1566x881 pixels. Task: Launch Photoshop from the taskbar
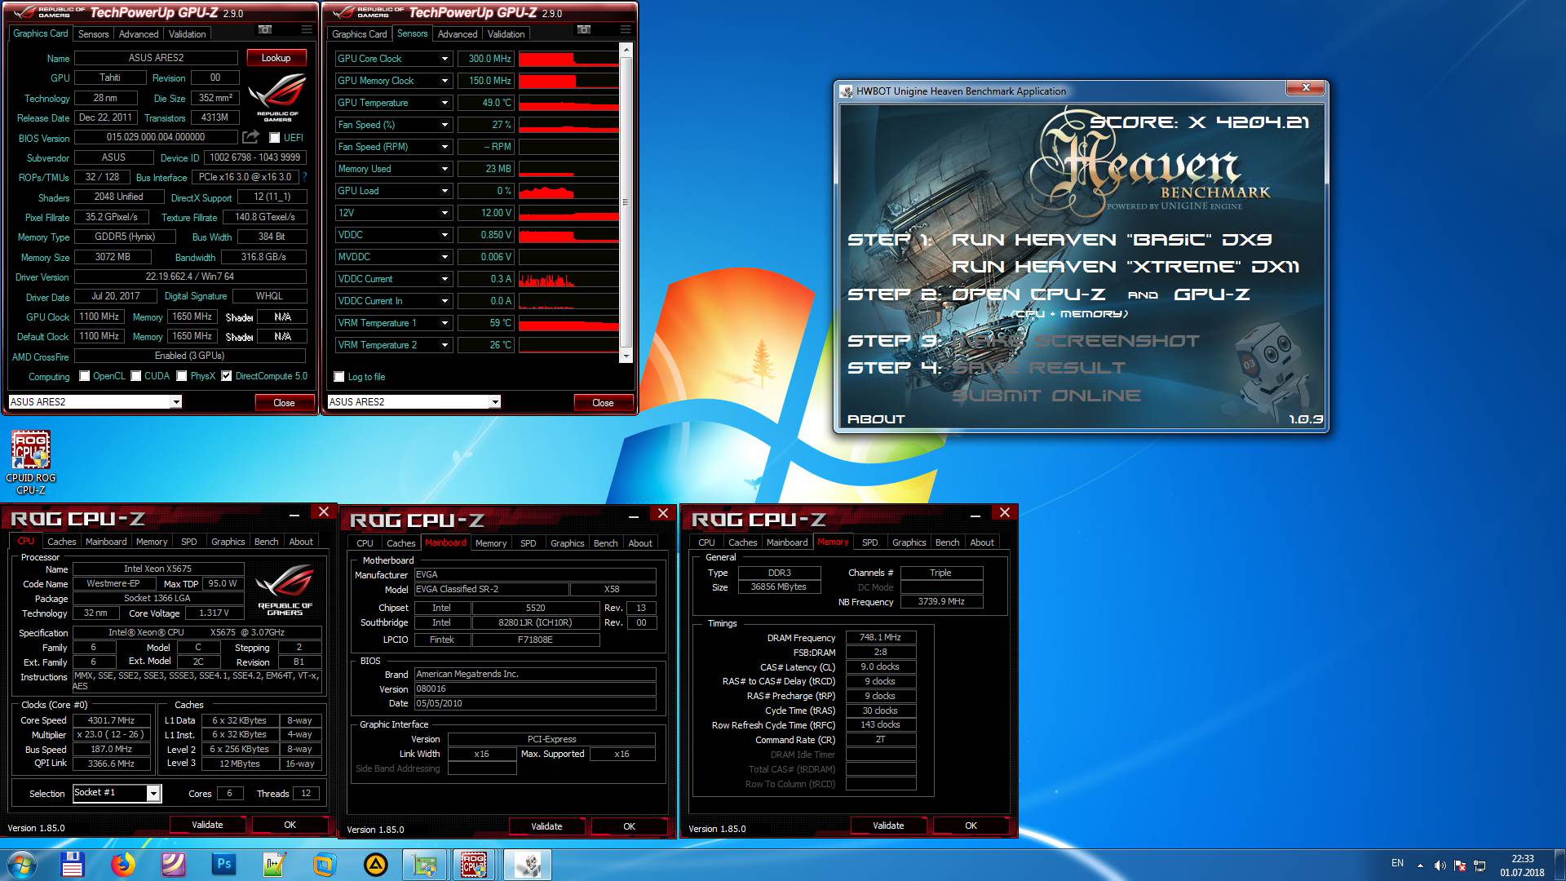tap(223, 865)
